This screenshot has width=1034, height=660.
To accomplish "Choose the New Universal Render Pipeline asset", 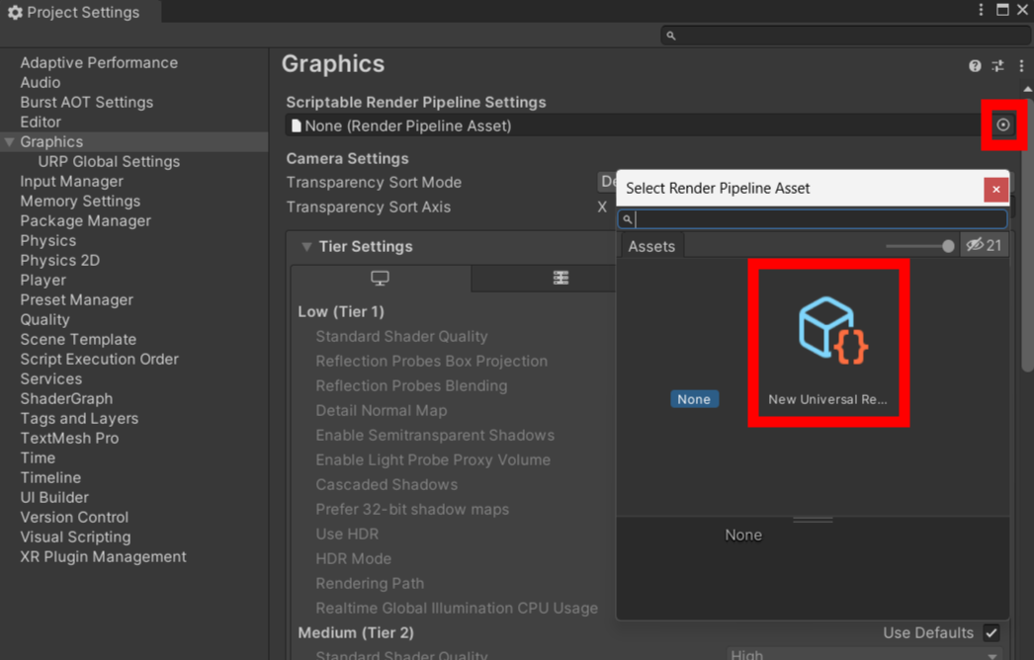I will (828, 343).
